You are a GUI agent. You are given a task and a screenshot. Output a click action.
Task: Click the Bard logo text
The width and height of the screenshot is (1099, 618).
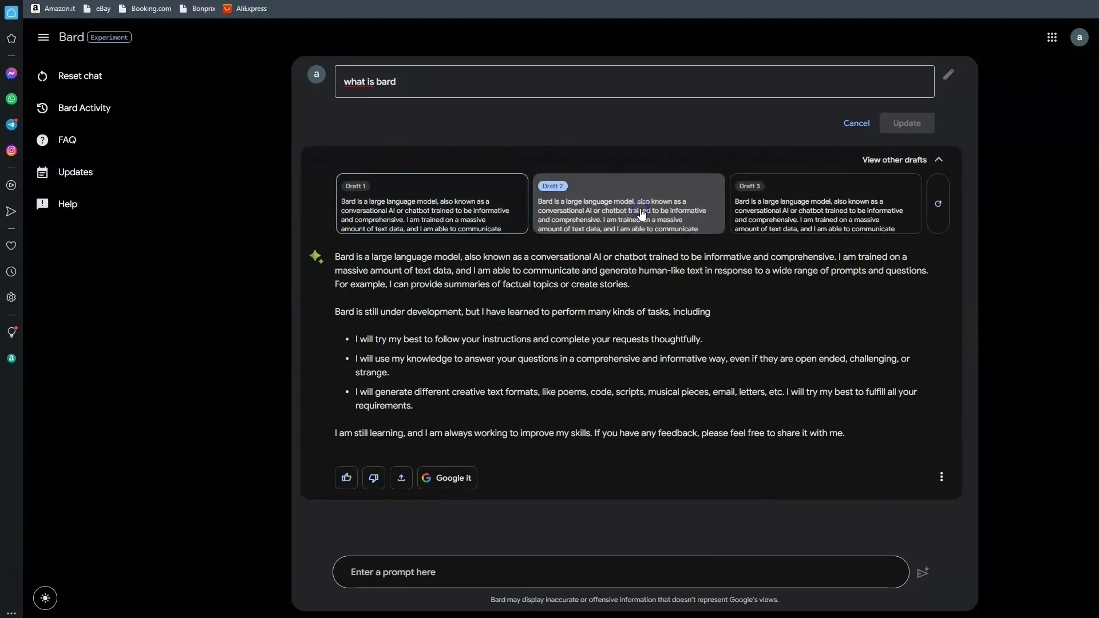coord(71,37)
